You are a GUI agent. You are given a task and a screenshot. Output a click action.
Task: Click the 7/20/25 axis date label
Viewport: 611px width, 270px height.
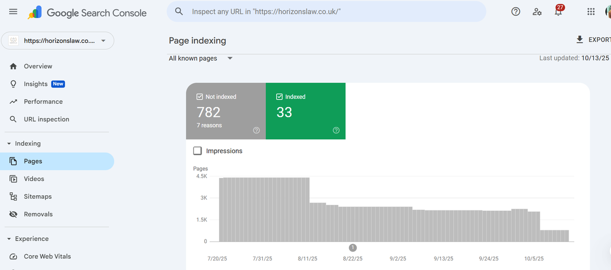(x=217, y=259)
